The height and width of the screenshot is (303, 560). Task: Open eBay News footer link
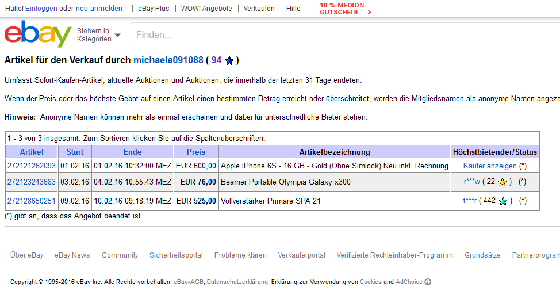click(x=72, y=255)
